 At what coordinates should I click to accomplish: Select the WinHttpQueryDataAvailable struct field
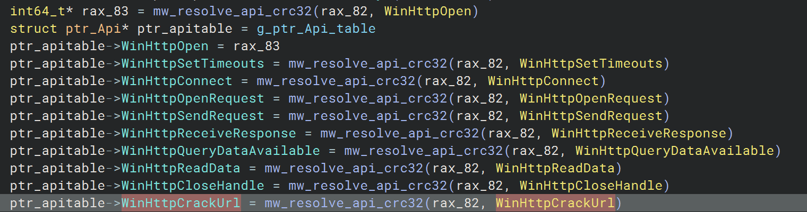(221, 151)
